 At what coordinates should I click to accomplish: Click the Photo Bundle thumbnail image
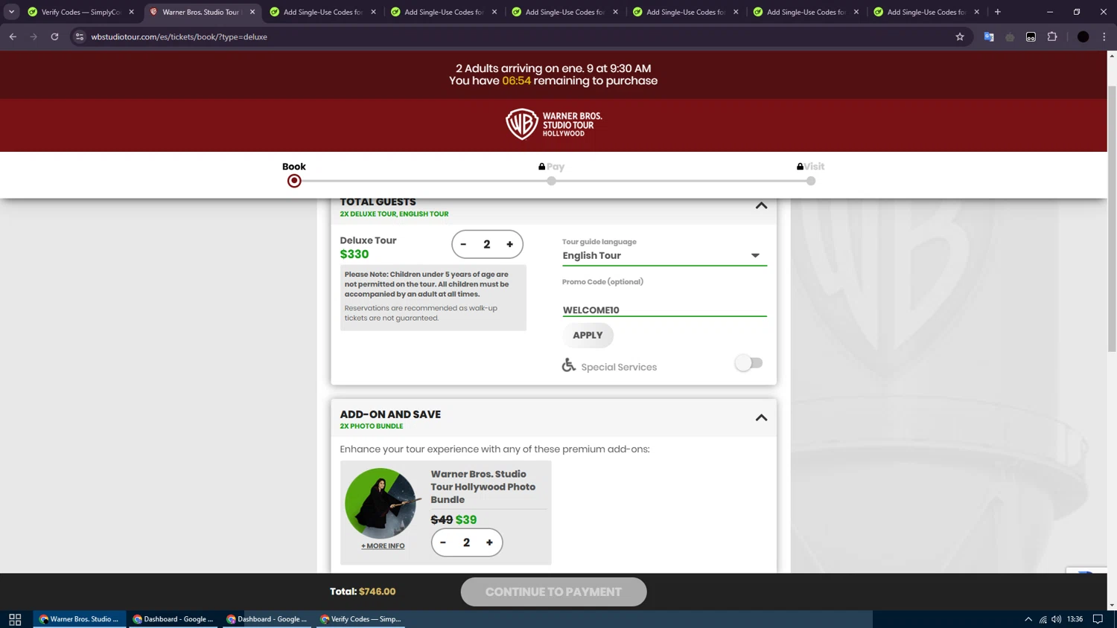click(x=381, y=503)
